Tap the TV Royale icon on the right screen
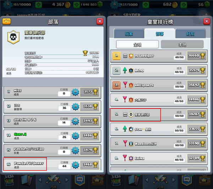This screenshot has width=213, height=189. click(204, 180)
